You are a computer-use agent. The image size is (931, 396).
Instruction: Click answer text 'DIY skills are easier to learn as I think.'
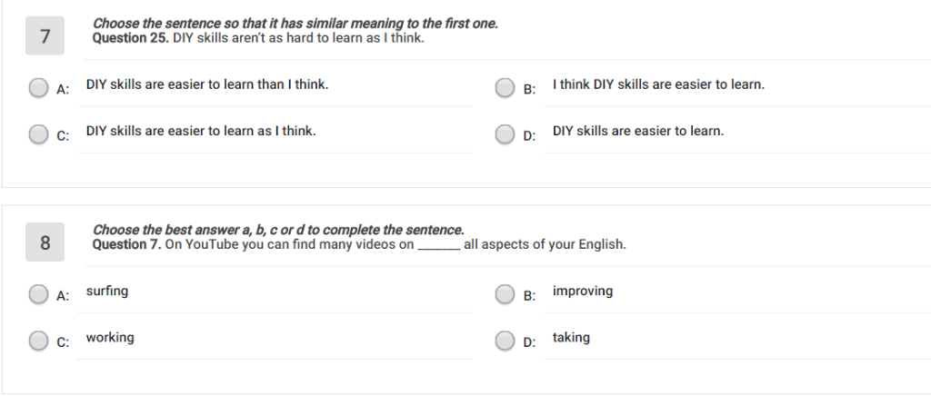[x=201, y=131]
